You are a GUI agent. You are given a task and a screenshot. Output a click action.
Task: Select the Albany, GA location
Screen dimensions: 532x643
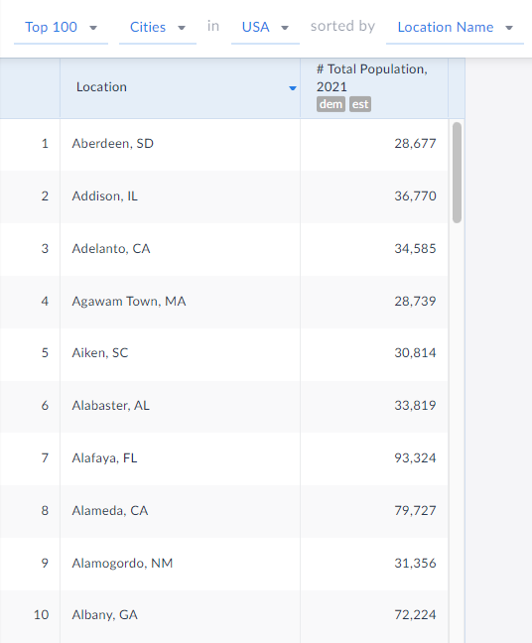104,614
